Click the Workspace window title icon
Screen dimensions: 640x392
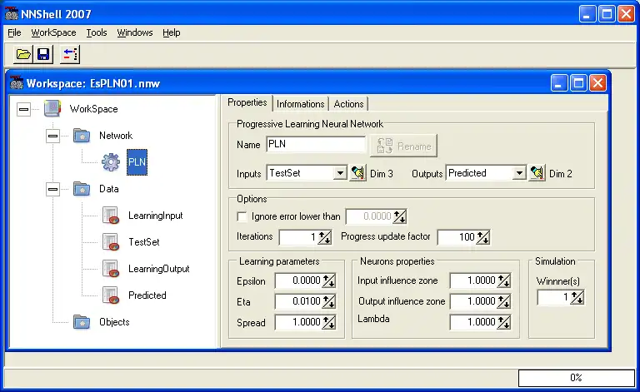pyautogui.click(x=17, y=83)
